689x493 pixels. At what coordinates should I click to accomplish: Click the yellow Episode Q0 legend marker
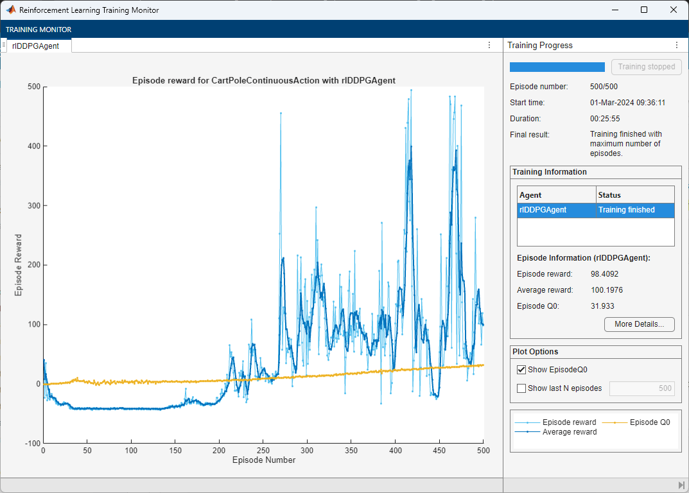click(x=615, y=422)
